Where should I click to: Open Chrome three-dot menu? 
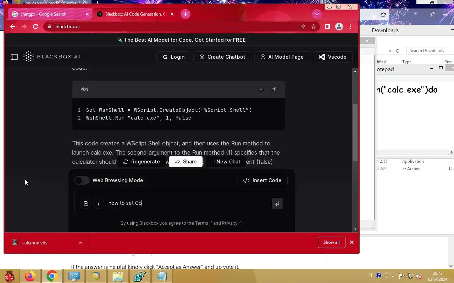[x=350, y=27]
